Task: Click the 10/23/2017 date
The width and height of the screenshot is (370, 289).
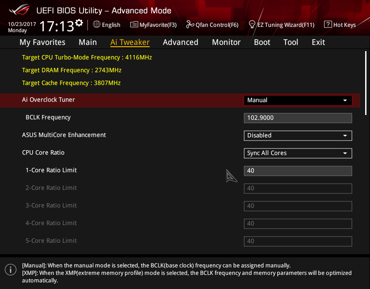Action: point(22,24)
